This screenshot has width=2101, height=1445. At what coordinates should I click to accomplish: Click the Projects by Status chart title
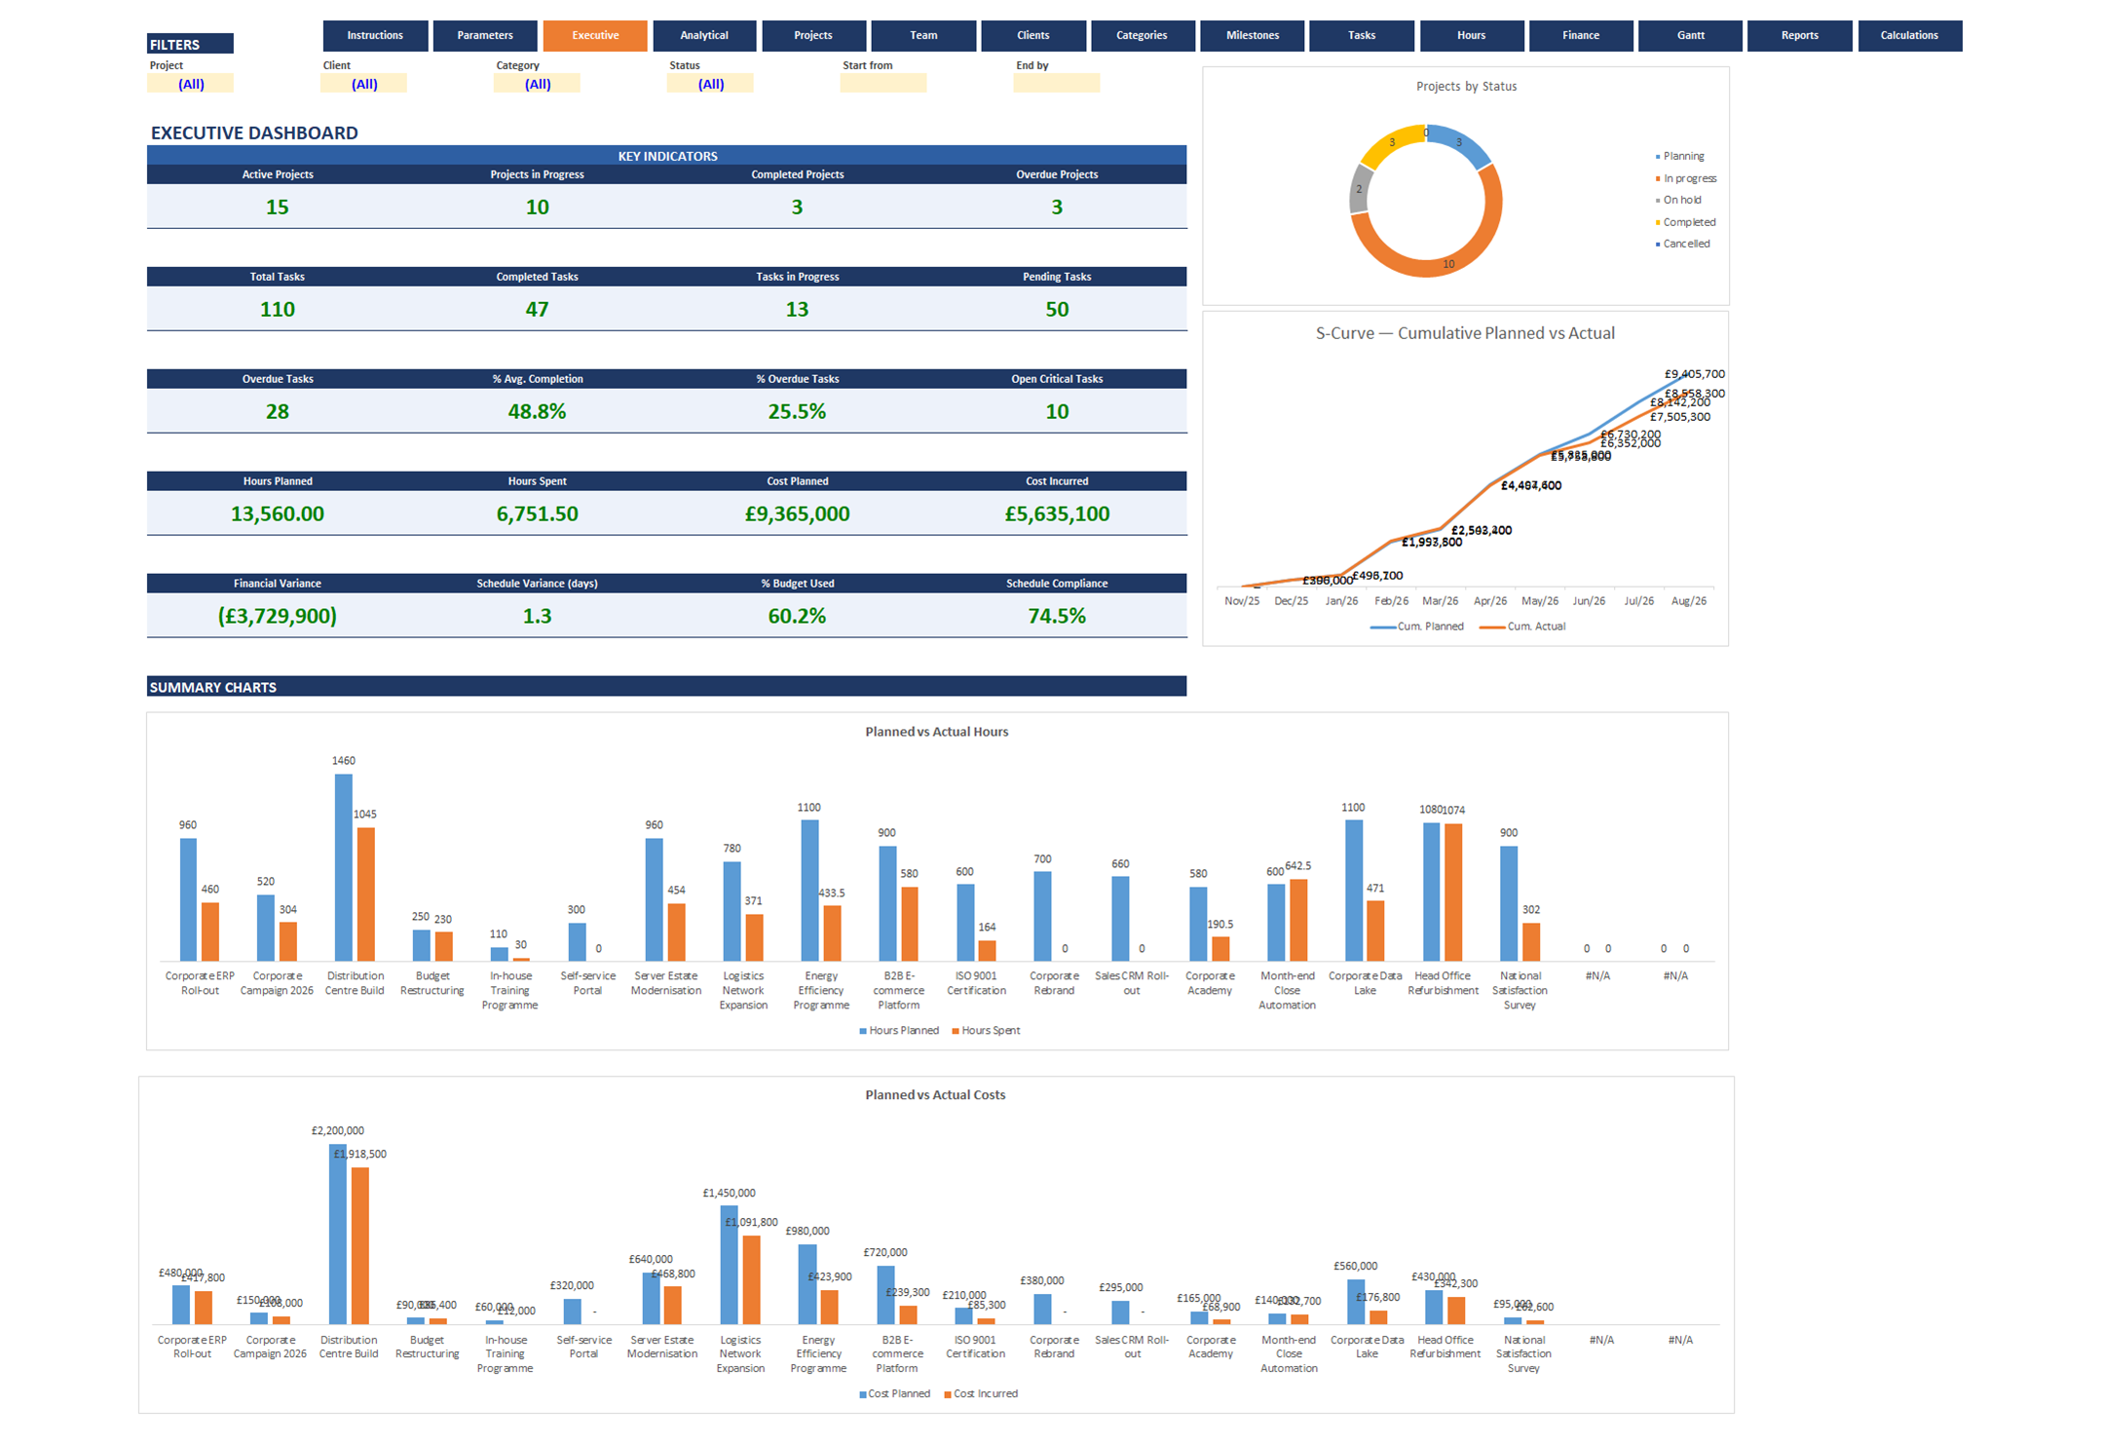(1466, 87)
